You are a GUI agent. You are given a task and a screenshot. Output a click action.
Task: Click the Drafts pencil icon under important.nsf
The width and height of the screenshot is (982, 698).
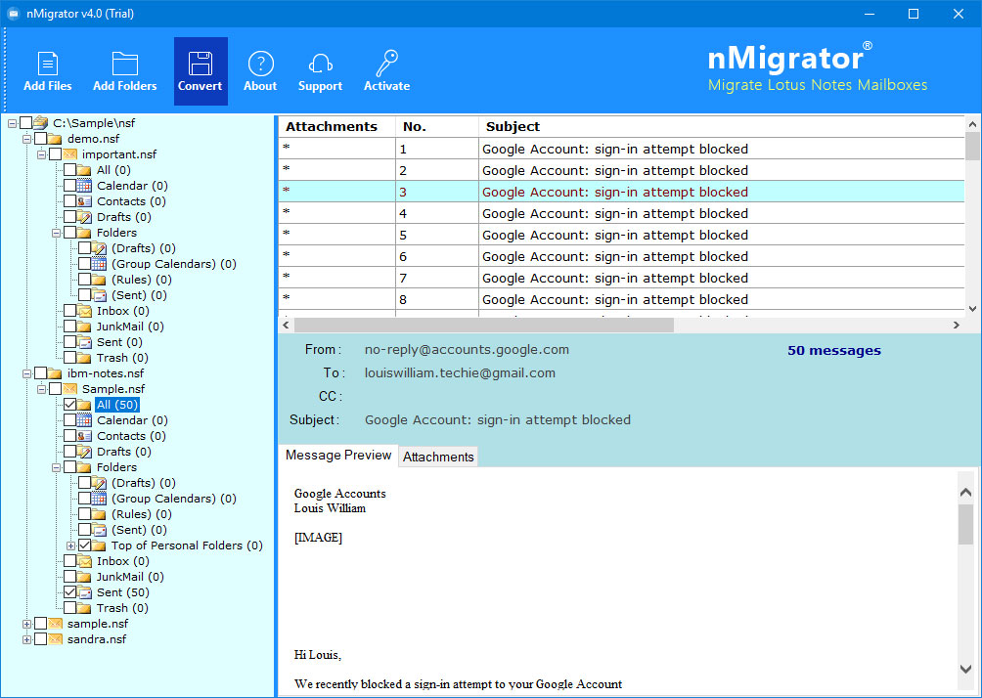point(84,217)
